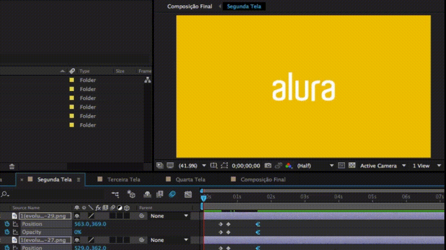Viewport: 446px width, 250px height.
Task: Toggle the Opacity stopwatch for the 29.png layer
Action: [x=7, y=232]
